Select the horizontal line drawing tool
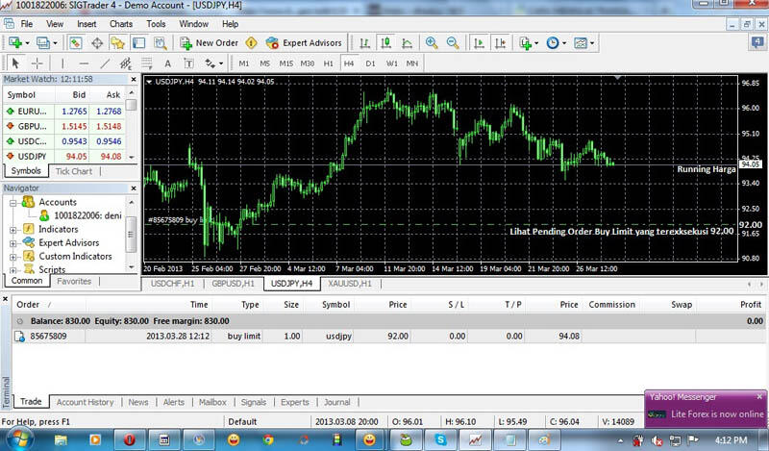Image resolution: width=769 pixels, height=451 pixels. coord(84,63)
